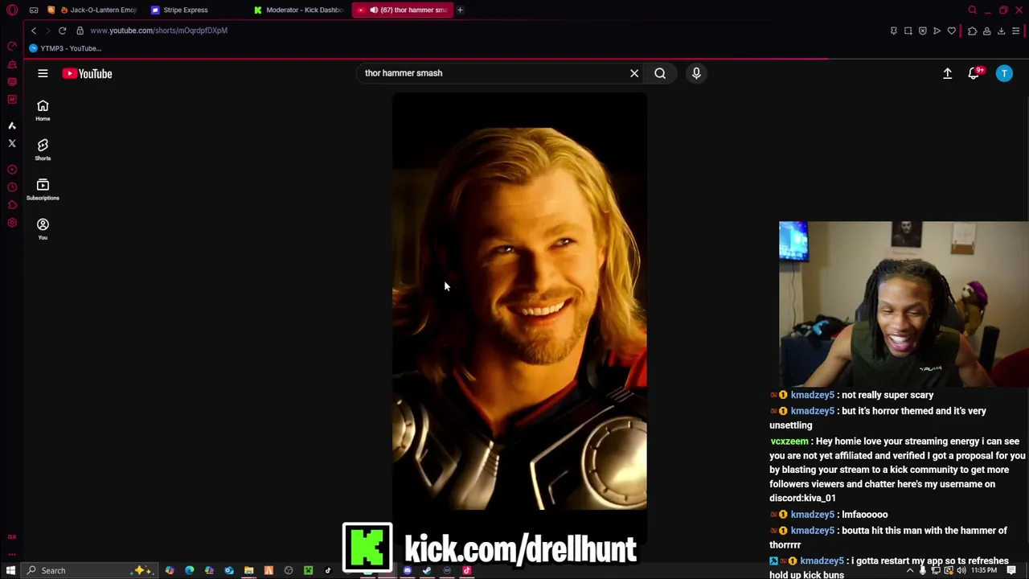Screen dimensions: 1029x579
Task: Go back to previous page
Action: pyautogui.click(x=34, y=31)
